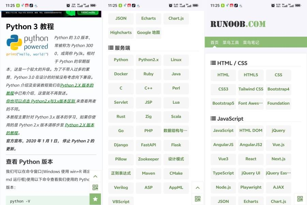The height and width of the screenshot is (205, 307).
Task: Select the CSS3 tutorial
Action: coord(223,89)
